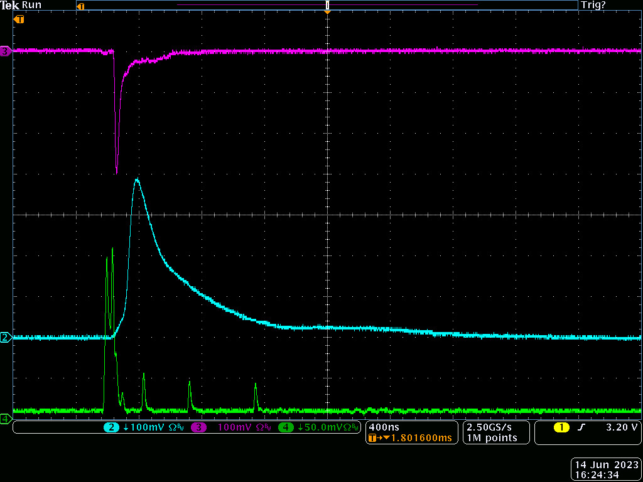Screen dimensions: 643x482
Task: Click the Tek logo at top left
Action: (9, 5)
